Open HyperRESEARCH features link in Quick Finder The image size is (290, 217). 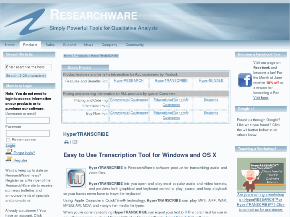coord(129,81)
